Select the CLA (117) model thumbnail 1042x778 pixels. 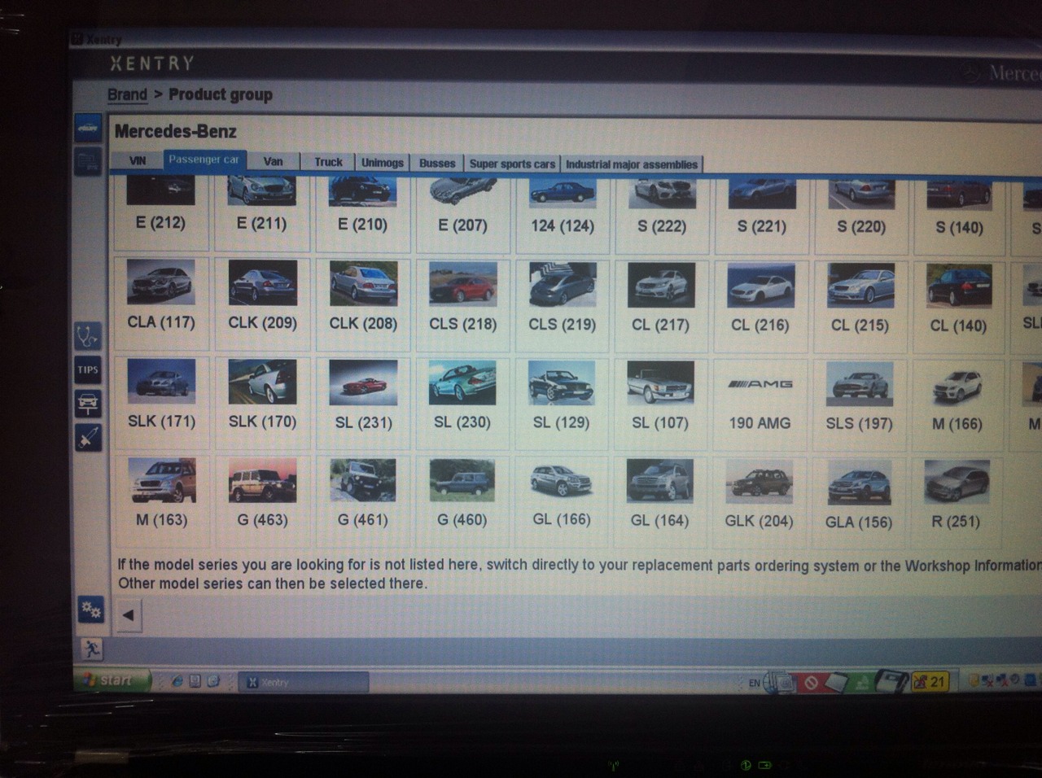tap(161, 297)
